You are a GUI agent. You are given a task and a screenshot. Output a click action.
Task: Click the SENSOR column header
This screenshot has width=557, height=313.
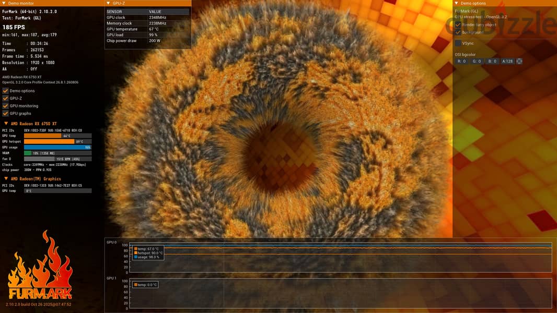[x=114, y=11]
